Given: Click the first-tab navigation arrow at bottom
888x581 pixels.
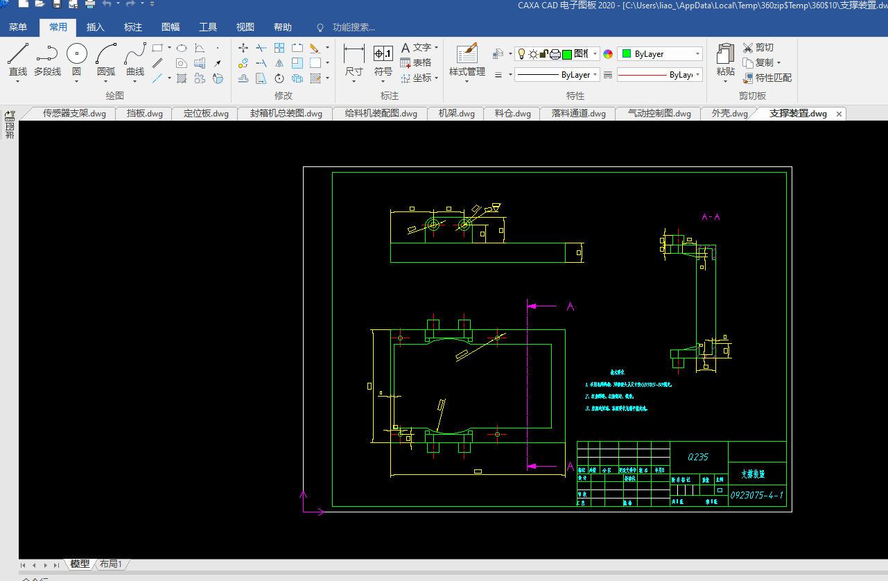Looking at the screenshot, I should [x=24, y=565].
